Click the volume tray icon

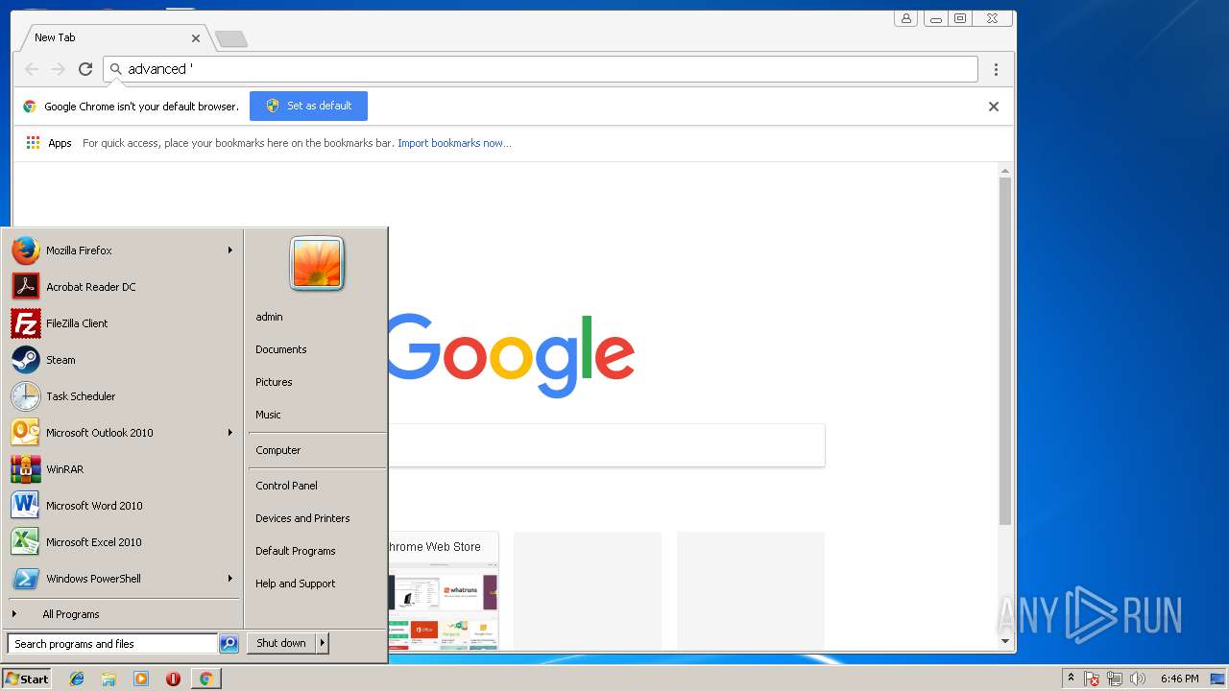click(1138, 679)
